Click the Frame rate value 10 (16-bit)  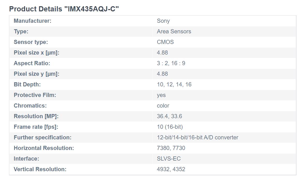170,127
